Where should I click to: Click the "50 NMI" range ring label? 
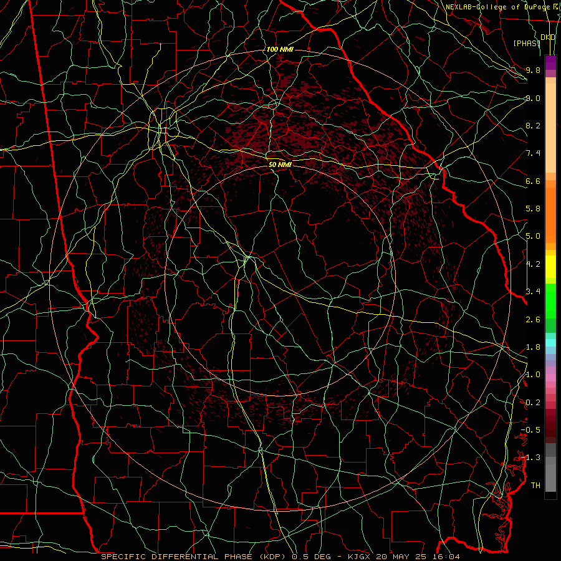(x=280, y=165)
